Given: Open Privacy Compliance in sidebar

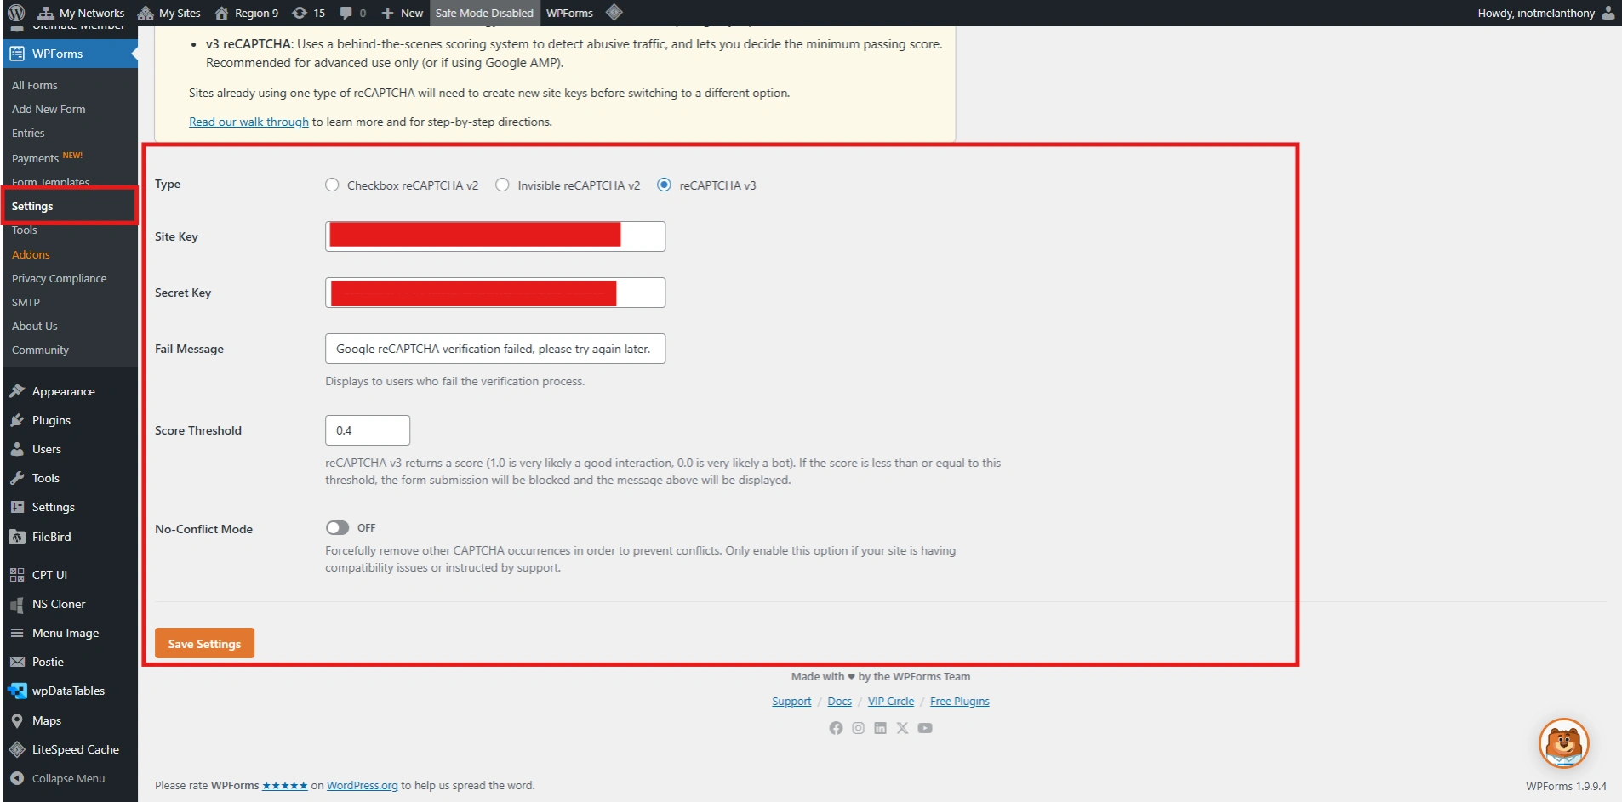Looking at the screenshot, I should (60, 278).
